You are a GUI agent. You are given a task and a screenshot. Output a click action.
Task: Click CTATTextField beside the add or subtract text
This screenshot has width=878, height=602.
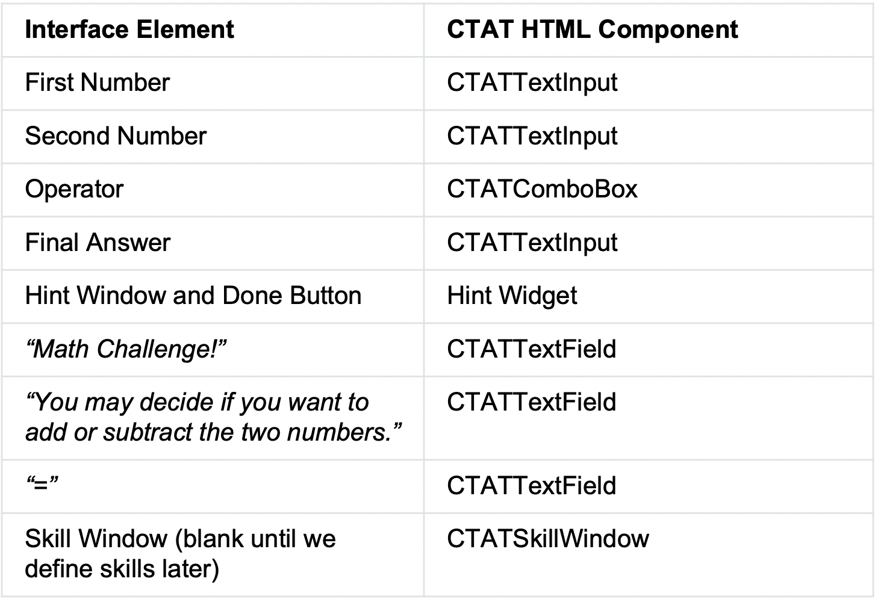[x=531, y=402]
